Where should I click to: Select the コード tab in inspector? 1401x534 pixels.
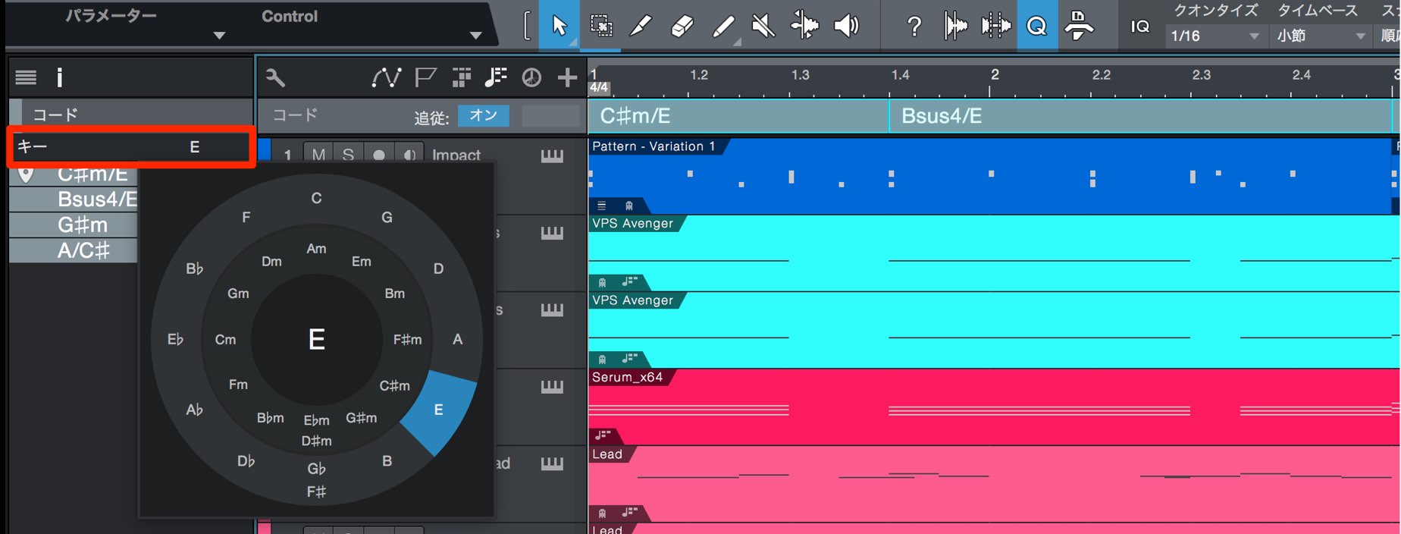[130, 115]
